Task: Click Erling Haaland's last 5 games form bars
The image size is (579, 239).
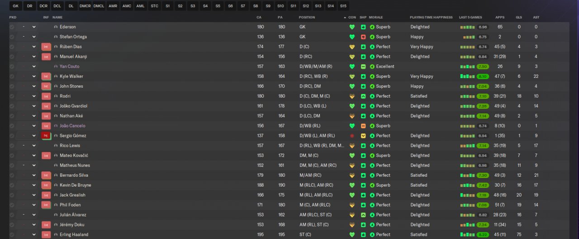Action: coord(468,234)
